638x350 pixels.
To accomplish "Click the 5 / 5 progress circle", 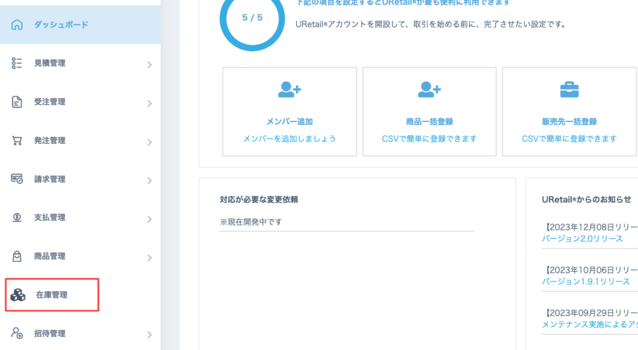I will pyautogui.click(x=252, y=18).
